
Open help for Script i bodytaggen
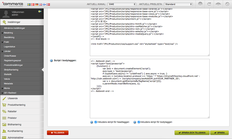(x=51, y=61)
